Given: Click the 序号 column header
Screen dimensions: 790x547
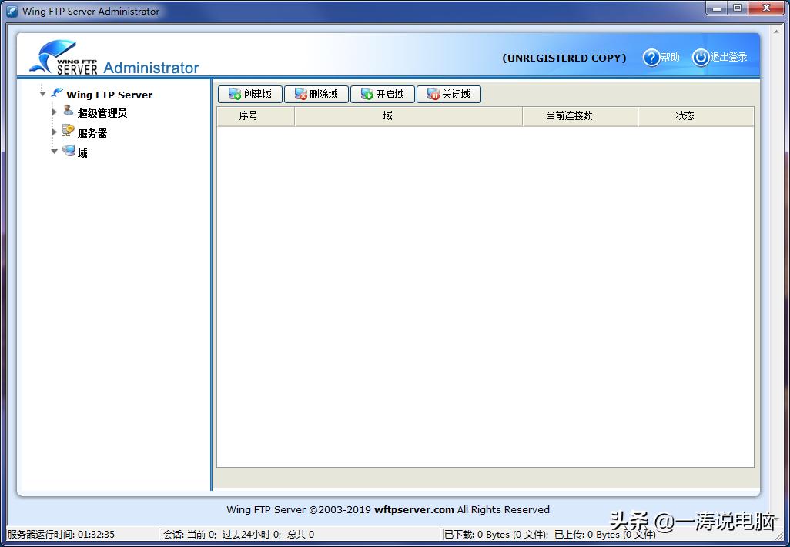Looking at the screenshot, I should pyautogui.click(x=256, y=115).
